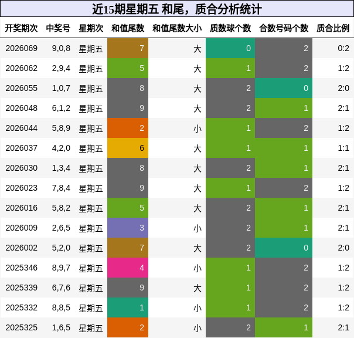Viewport: 354px width, 338px height.
Task: Select period number 2026030
Action: 22,168
